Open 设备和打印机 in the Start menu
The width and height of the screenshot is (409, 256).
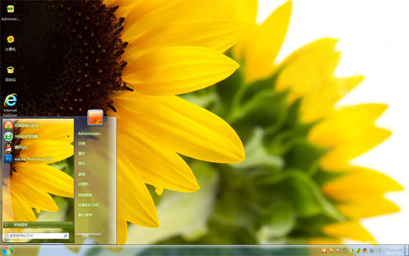89,205
